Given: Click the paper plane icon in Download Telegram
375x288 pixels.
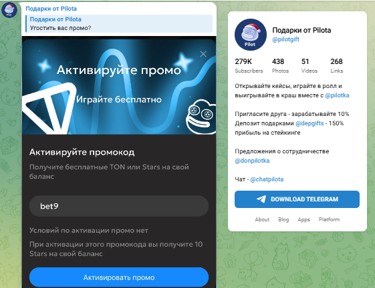Looking at the screenshot, I should click(x=261, y=199).
